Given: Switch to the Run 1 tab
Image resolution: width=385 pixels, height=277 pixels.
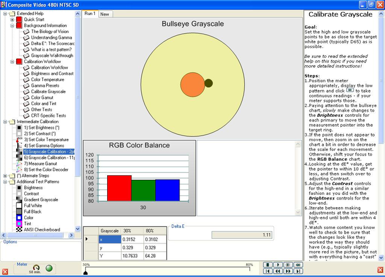Looking at the screenshot, I should pyautogui.click(x=90, y=13).
